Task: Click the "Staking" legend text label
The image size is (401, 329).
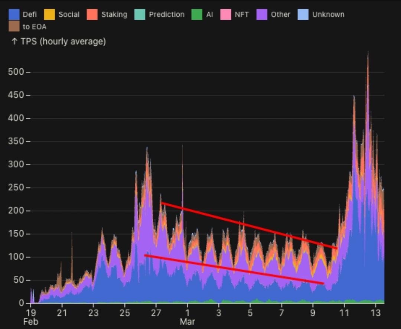Action: tap(114, 14)
